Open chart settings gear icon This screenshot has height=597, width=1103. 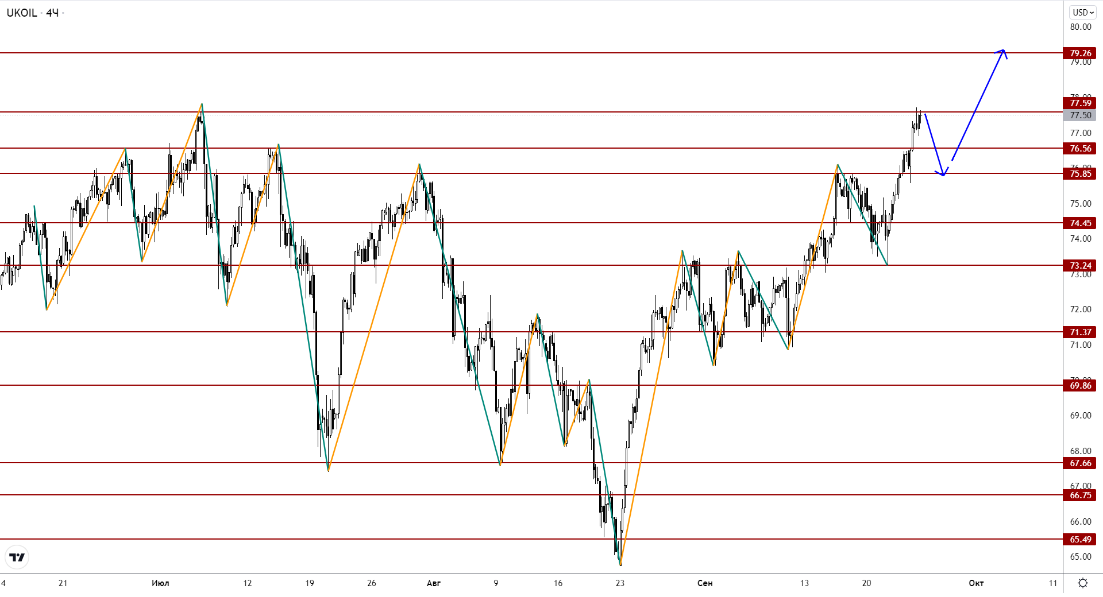1083,583
